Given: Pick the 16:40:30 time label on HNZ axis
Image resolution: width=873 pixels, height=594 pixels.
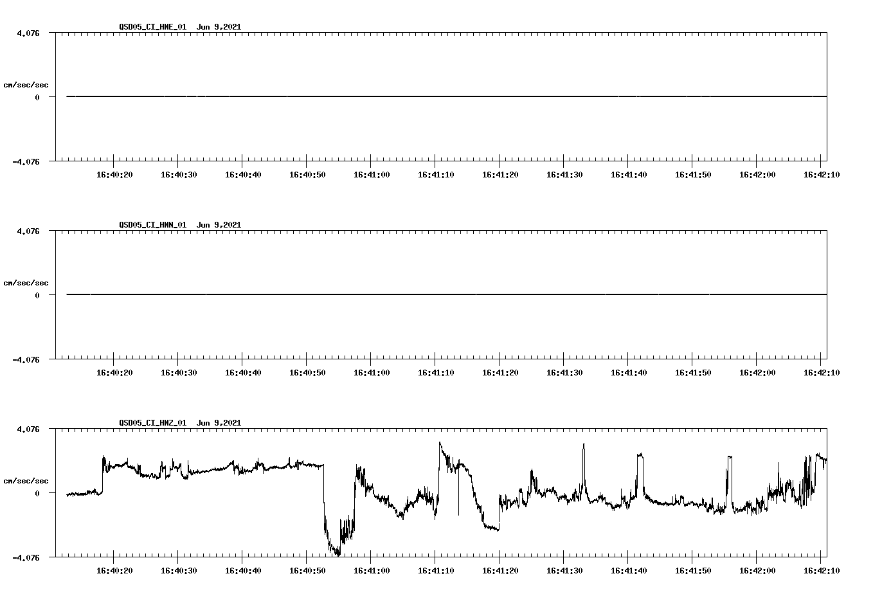Looking at the screenshot, I should point(179,571).
